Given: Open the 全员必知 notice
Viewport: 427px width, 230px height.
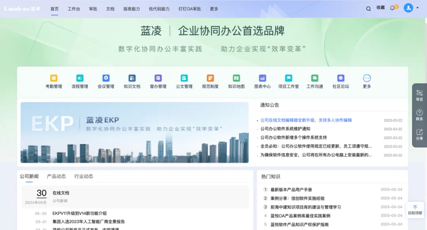Looking at the screenshot, I should pyautogui.click(x=316, y=146).
